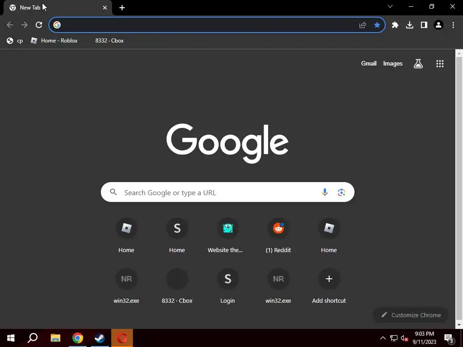
Task: Open Search Labs flask icon
Action: tap(418, 63)
